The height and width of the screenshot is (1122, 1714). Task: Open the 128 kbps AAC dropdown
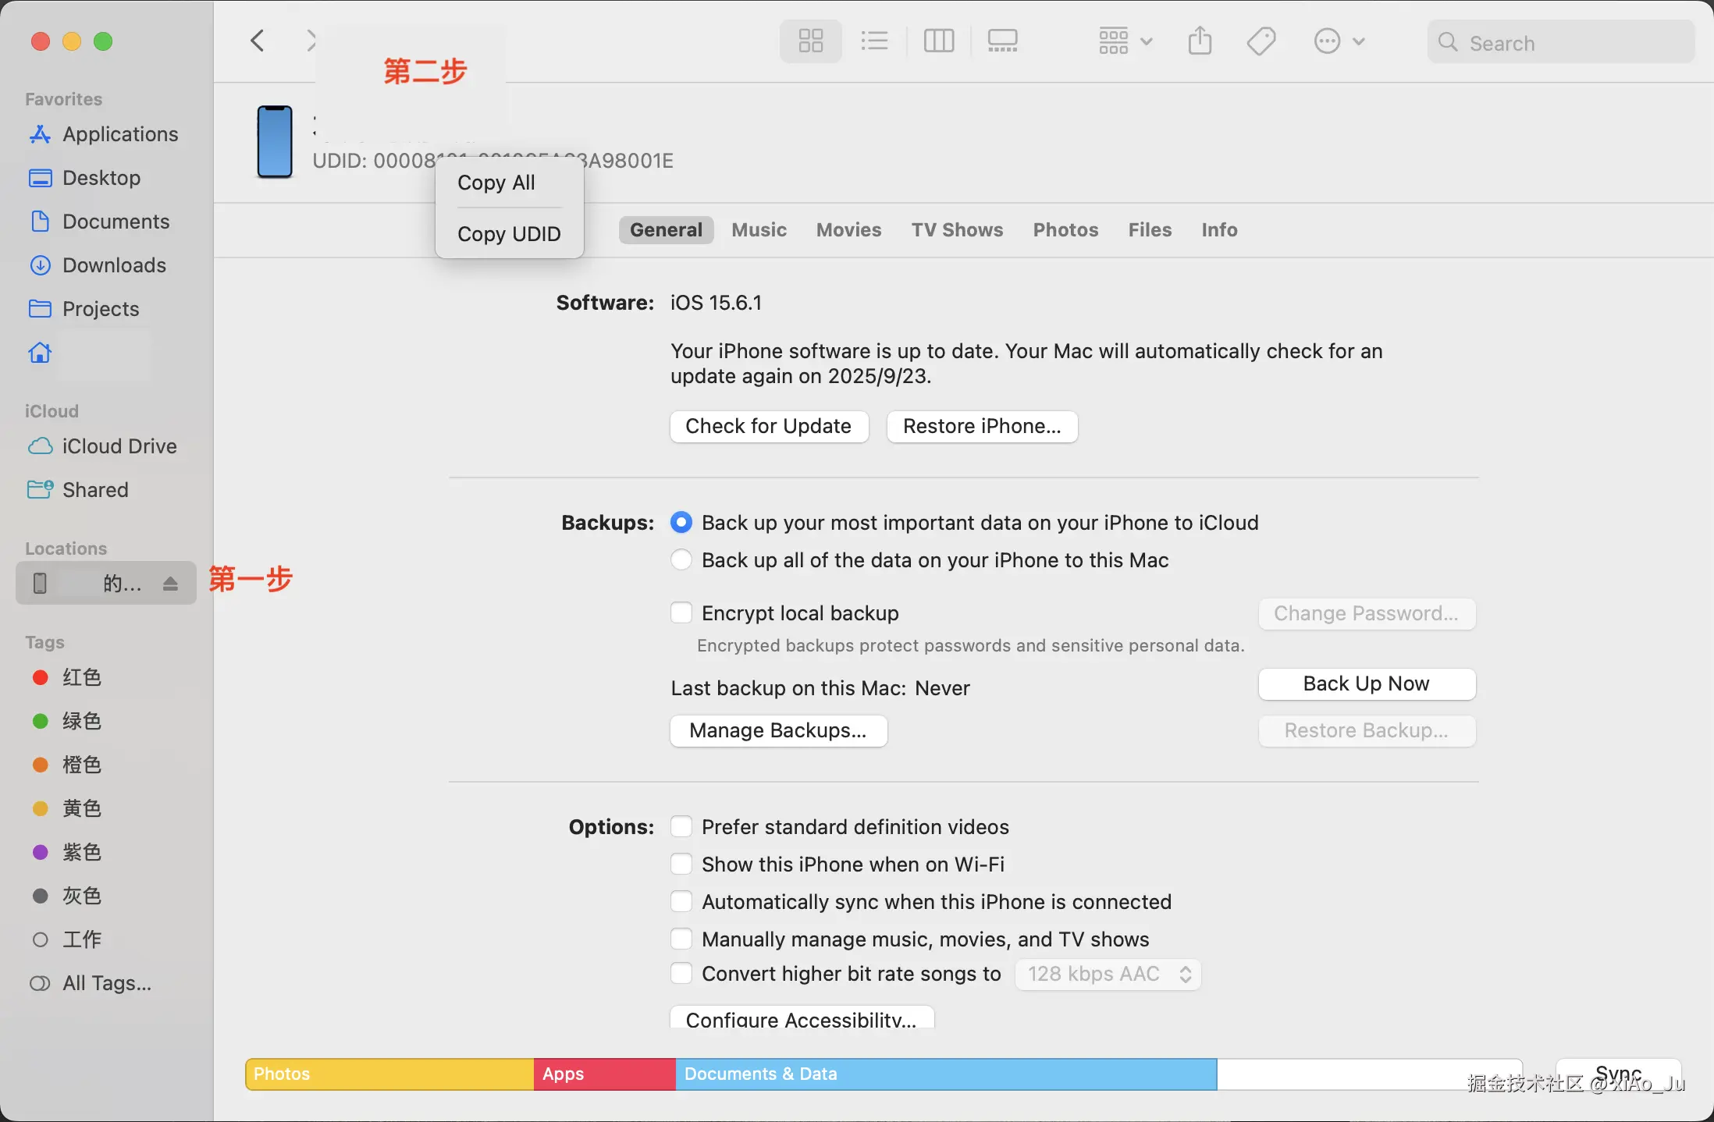coord(1107,975)
